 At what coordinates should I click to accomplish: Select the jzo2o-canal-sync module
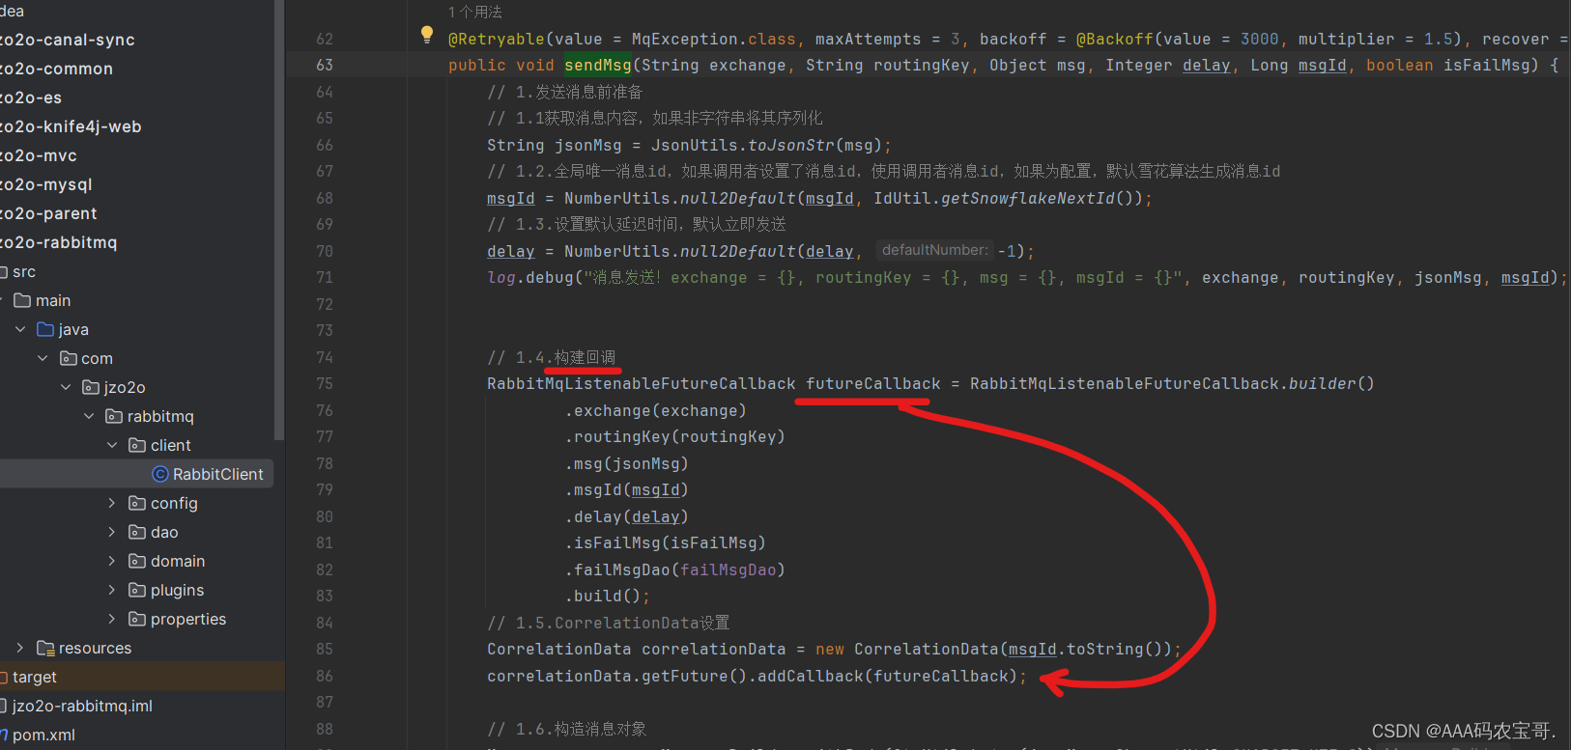coord(67,40)
